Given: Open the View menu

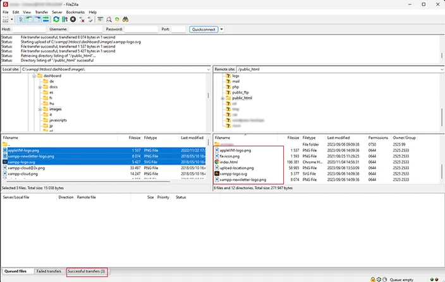Looking at the screenshot, I should point(27,12).
